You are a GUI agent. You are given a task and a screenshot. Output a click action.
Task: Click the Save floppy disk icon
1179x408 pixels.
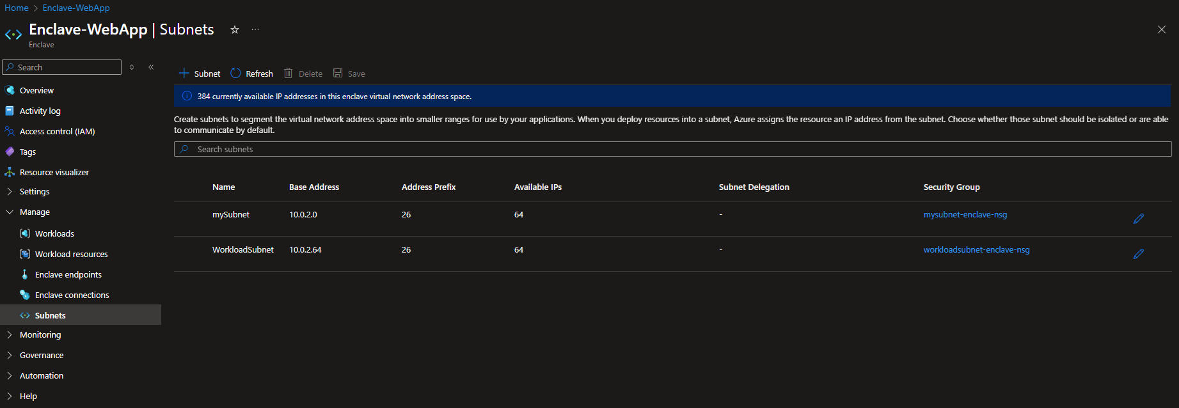tap(338, 73)
